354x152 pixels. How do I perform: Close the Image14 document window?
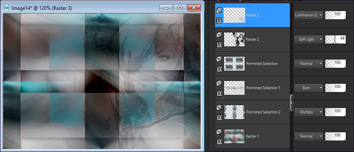tap(194, 8)
